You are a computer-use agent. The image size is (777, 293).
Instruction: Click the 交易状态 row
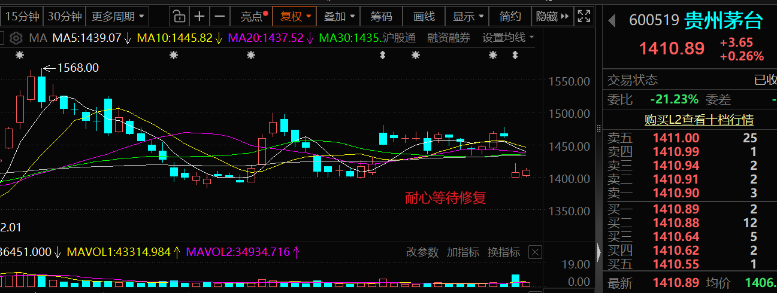point(690,80)
